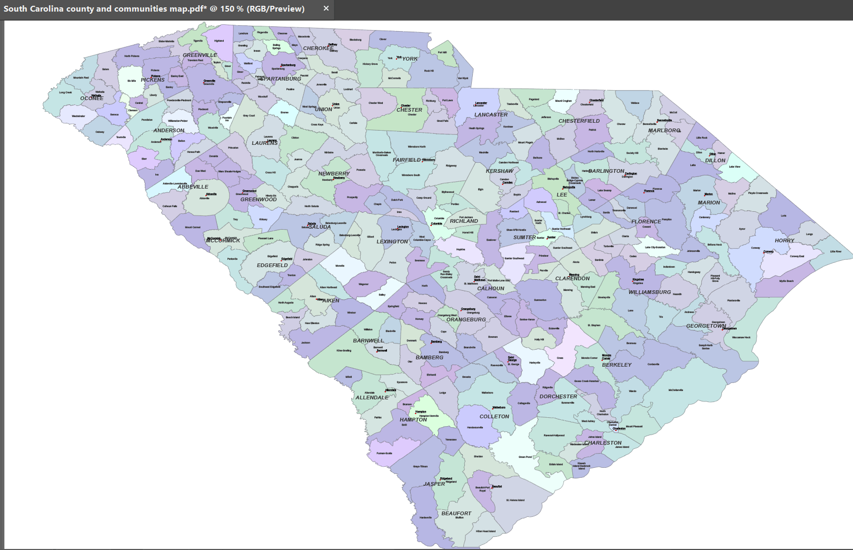Click the uppercase NEWBERRY county label
Image resolution: width=853 pixels, height=550 pixels.
click(x=334, y=174)
